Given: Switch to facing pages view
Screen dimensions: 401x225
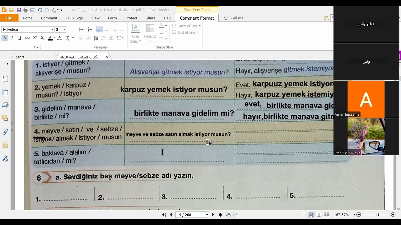Looking at the screenshot, I should pos(319,215).
